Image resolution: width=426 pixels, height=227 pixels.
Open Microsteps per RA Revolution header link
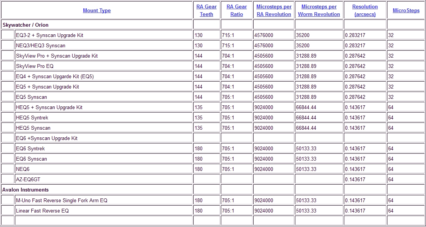(x=274, y=11)
